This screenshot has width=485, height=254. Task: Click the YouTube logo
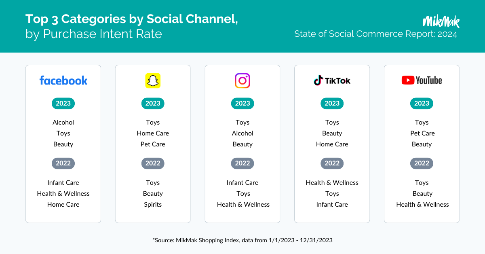(422, 80)
